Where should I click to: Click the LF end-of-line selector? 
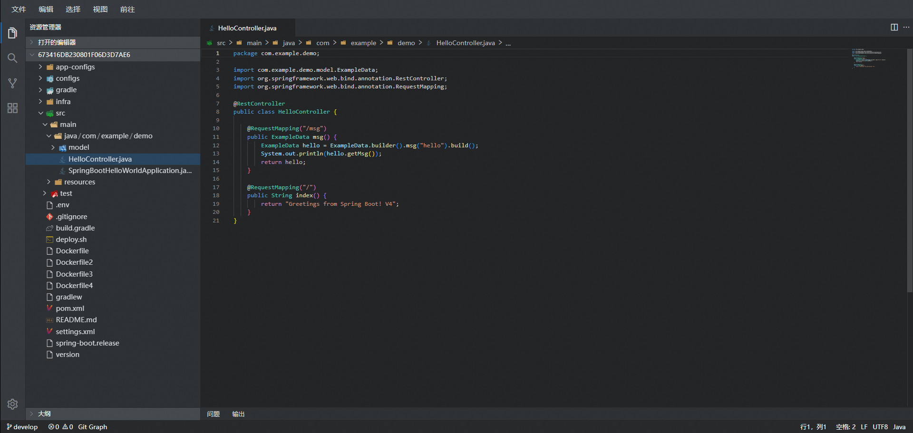(864, 427)
